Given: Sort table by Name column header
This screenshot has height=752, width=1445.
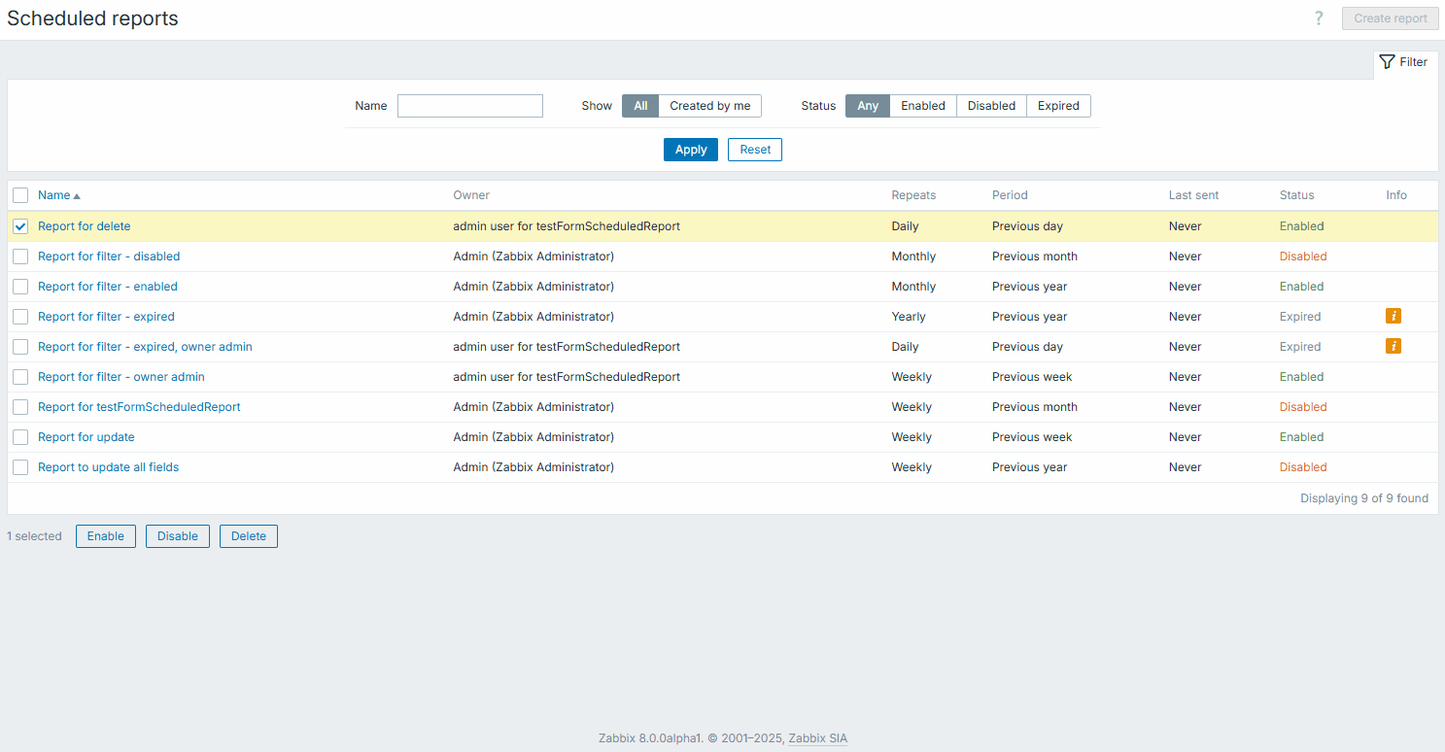Looking at the screenshot, I should [x=54, y=195].
